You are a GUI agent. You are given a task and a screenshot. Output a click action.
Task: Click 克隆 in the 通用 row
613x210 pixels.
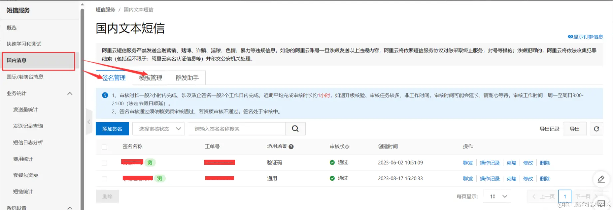[511, 178]
